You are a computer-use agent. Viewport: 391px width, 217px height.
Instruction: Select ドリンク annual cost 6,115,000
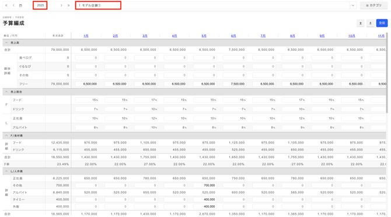coord(61,150)
